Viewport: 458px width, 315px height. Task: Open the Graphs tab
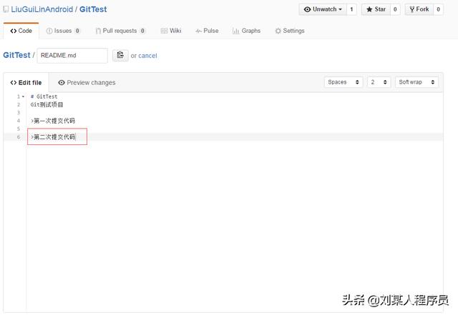coord(246,31)
